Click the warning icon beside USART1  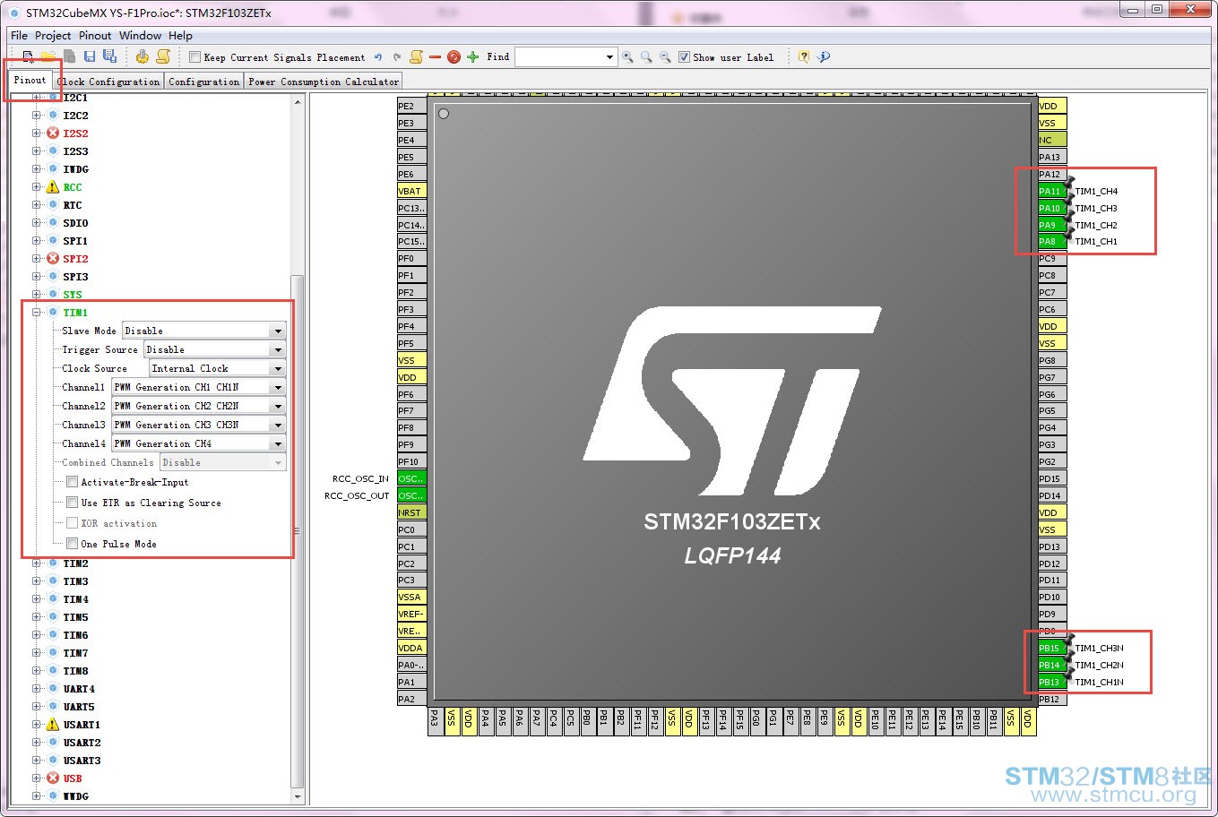tap(53, 724)
